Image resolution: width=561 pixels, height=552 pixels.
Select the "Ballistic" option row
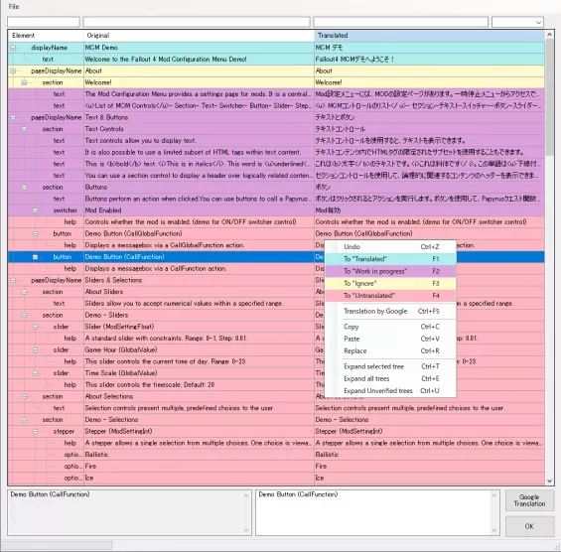[x=276, y=455]
